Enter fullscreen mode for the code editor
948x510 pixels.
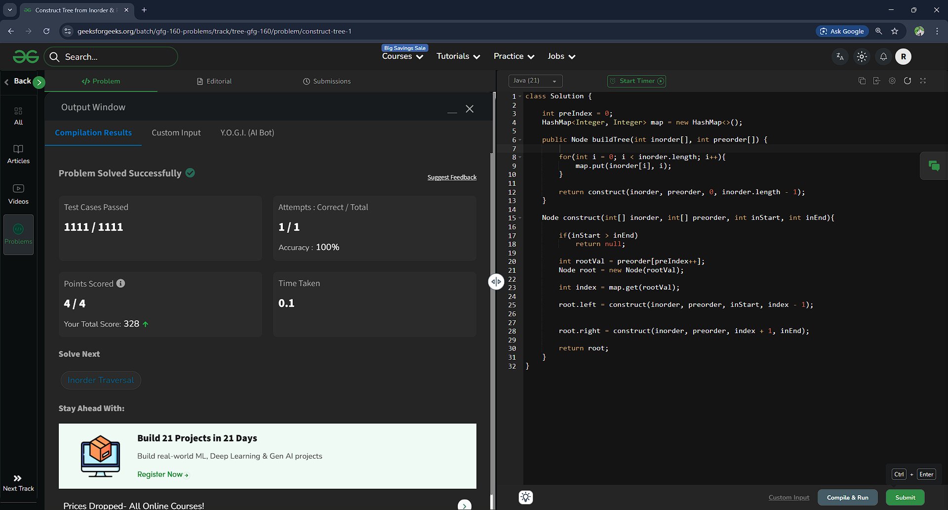pos(923,81)
